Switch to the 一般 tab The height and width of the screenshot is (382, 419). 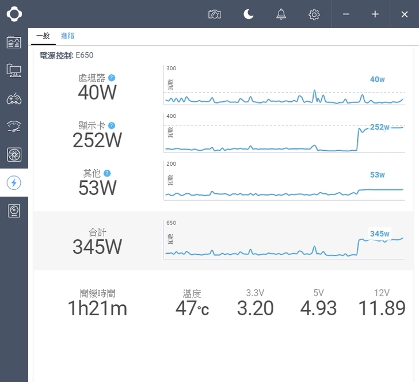coord(43,36)
